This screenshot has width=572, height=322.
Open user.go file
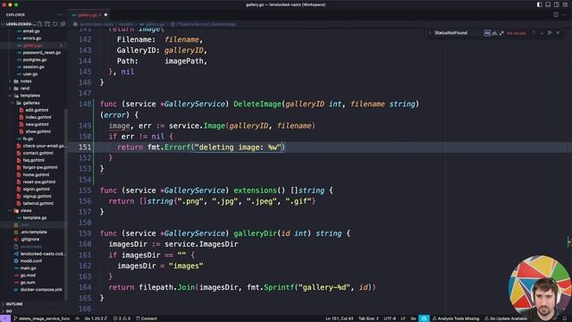click(30, 74)
